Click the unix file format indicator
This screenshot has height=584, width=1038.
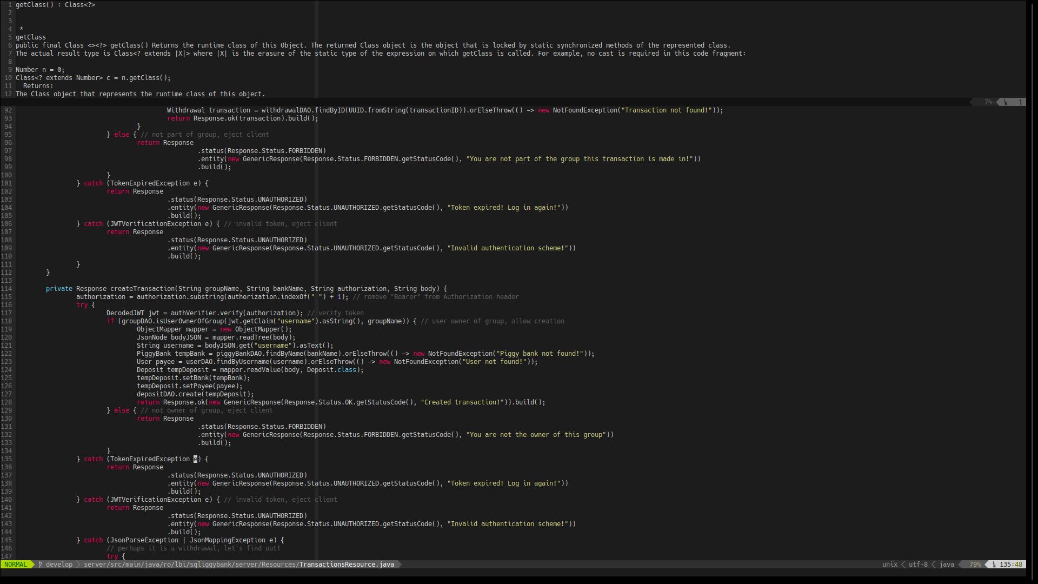coord(890,565)
